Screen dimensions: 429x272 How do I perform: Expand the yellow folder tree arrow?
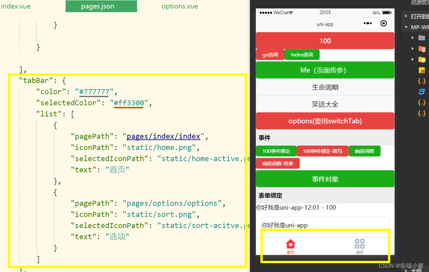[x=413, y=59]
